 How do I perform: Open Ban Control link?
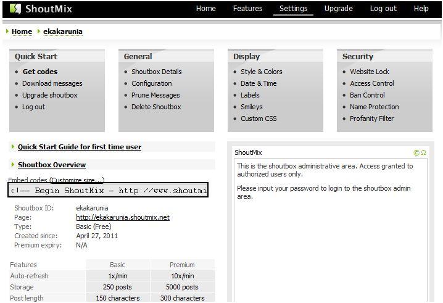(367, 95)
